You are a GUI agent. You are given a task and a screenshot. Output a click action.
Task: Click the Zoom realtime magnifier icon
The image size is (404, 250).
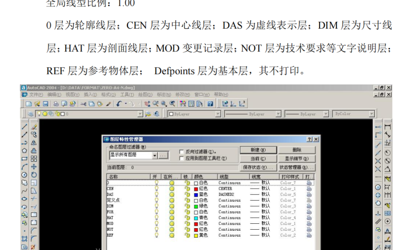click(x=156, y=104)
